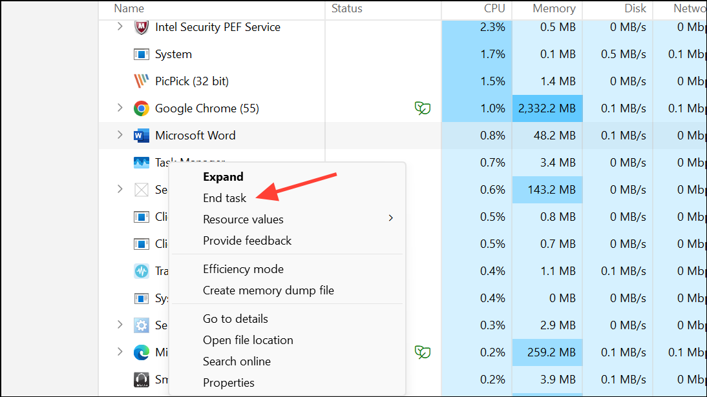Screen dimensions: 707x397
Task: Choose Create memory dump file
Action: coord(268,290)
